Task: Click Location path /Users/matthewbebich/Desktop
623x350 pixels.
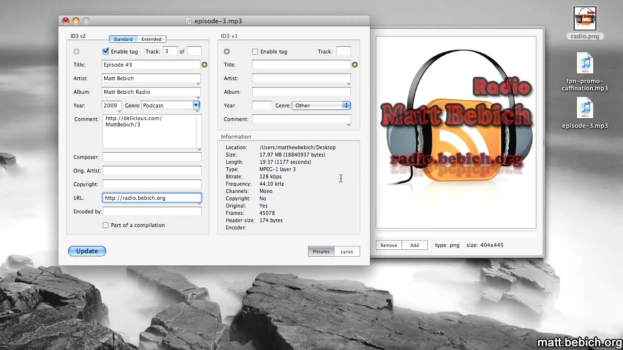Action: [x=297, y=147]
